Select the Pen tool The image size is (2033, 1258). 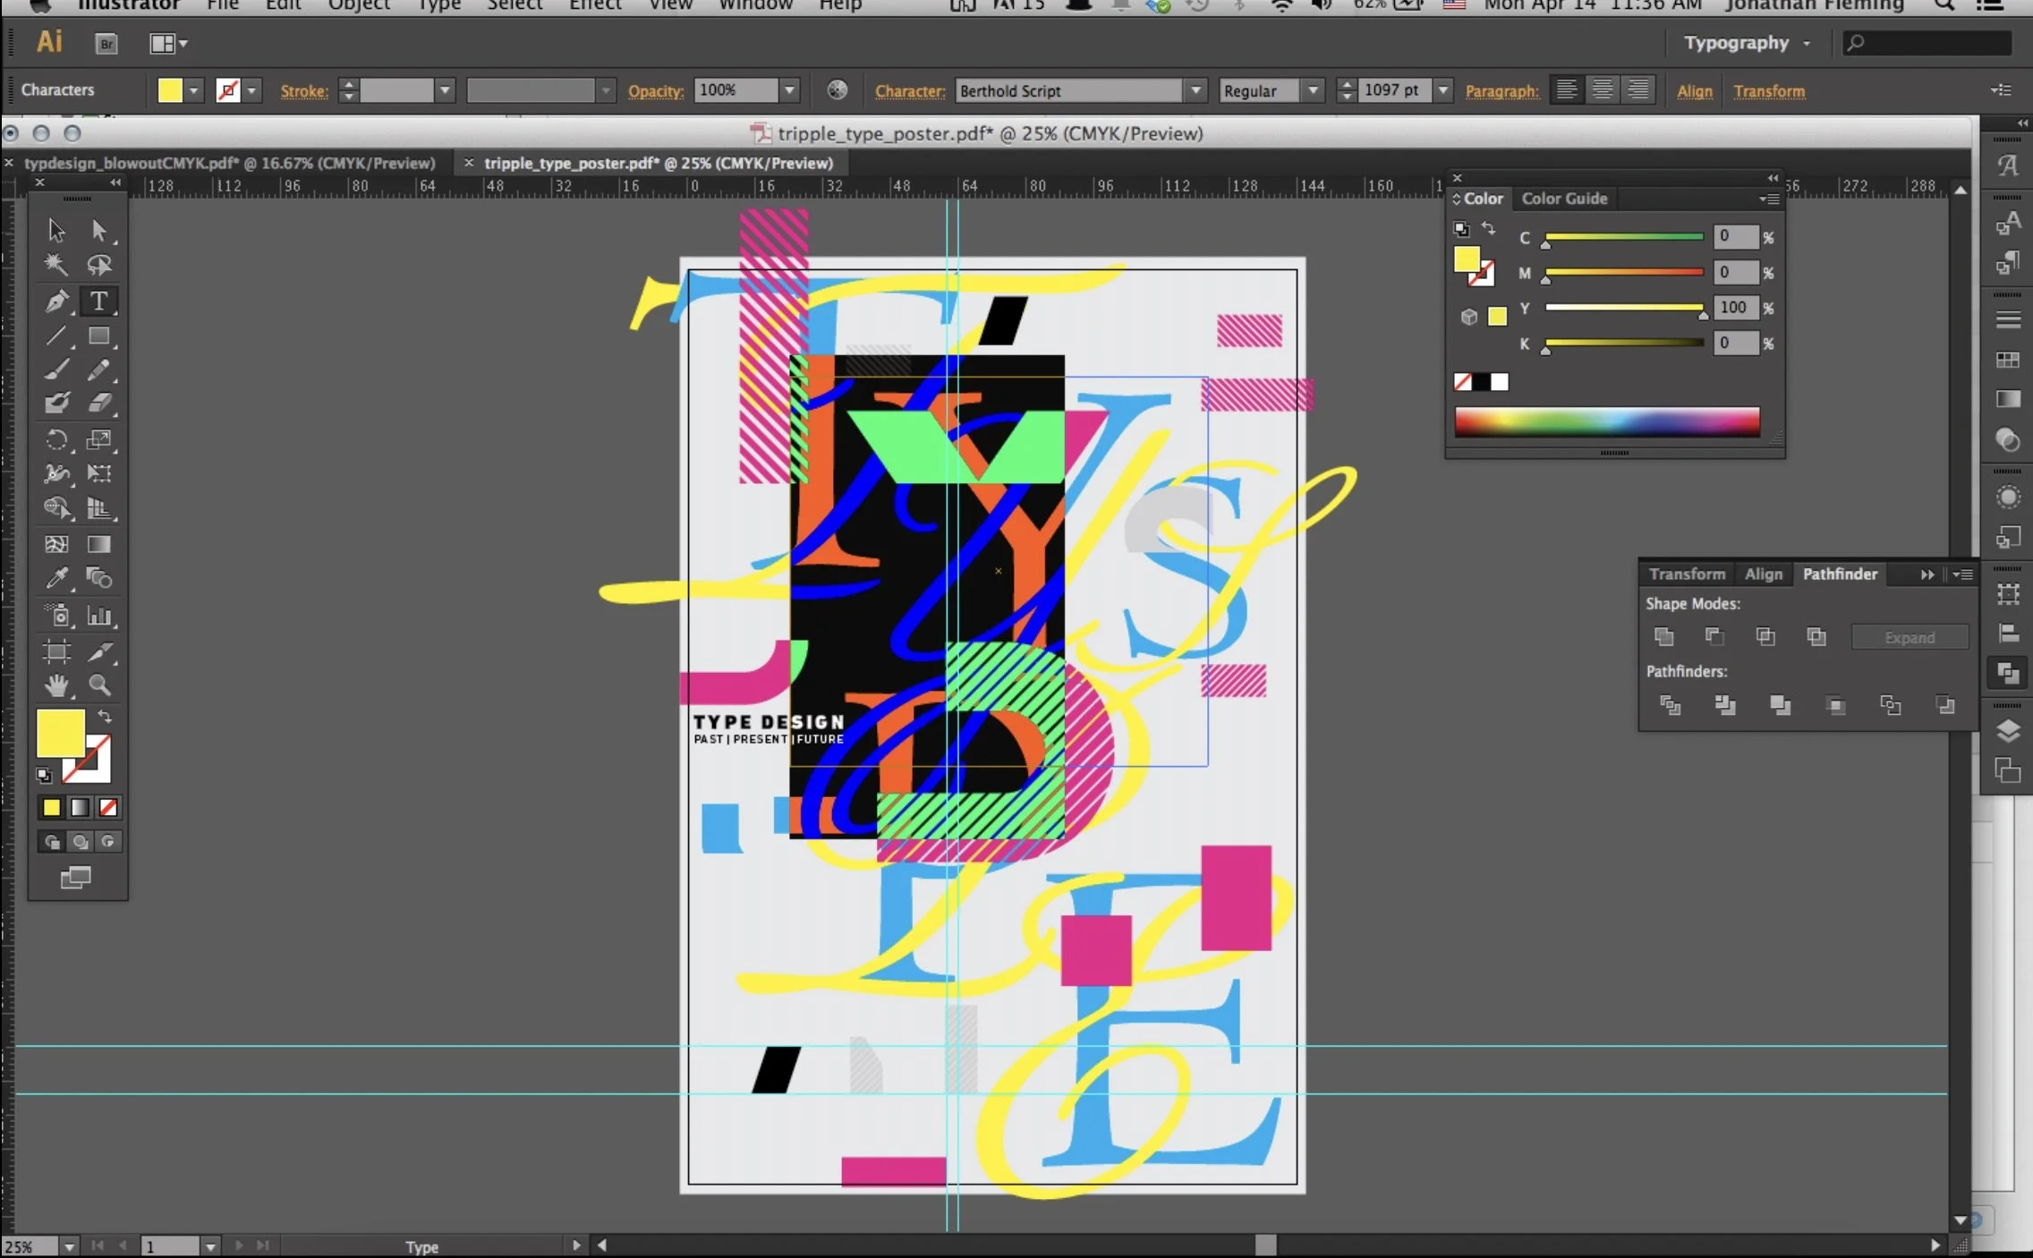(x=56, y=302)
